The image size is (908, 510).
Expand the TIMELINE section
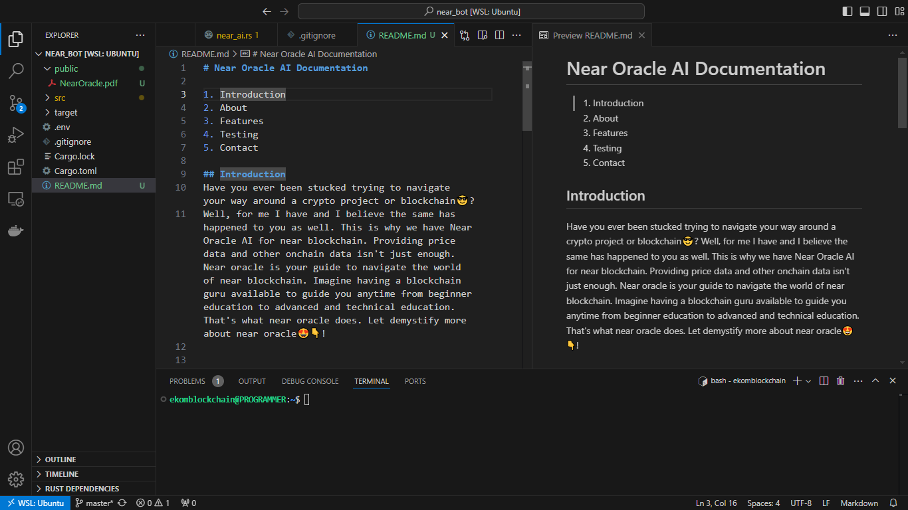click(x=94, y=473)
